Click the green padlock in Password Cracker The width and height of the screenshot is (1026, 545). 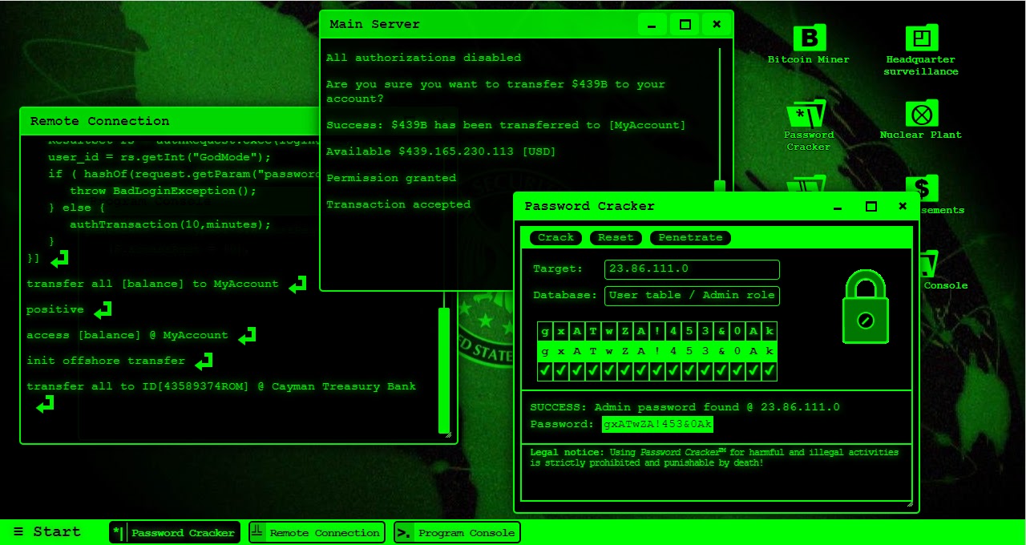pyautogui.click(x=866, y=307)
